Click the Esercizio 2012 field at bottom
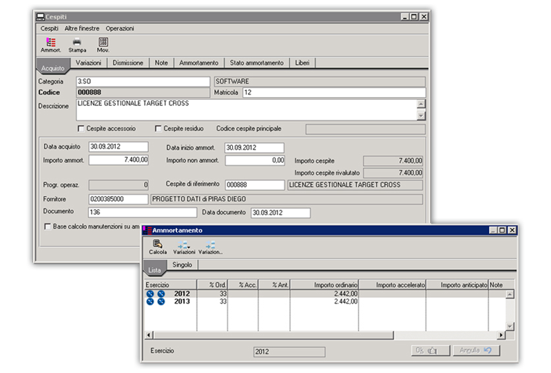Image resolution: width=551 pixels, height=373 pixels. (289, 352)
